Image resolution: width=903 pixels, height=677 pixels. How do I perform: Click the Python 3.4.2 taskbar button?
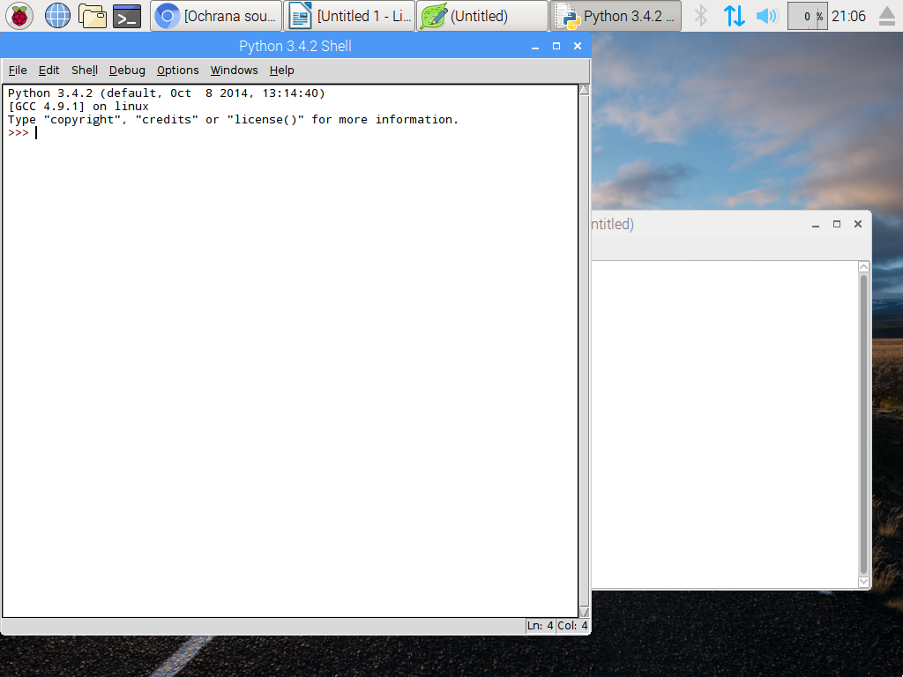pos(615,15)
